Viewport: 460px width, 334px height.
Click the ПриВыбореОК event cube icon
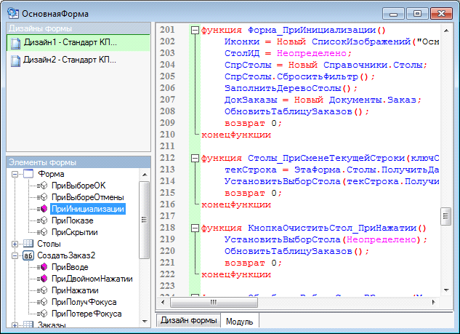click(44, 186)
